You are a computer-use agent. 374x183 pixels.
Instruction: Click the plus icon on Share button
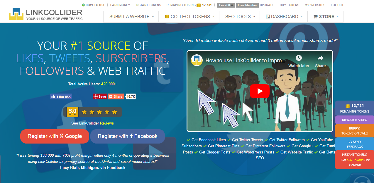(x=111, y=96)
